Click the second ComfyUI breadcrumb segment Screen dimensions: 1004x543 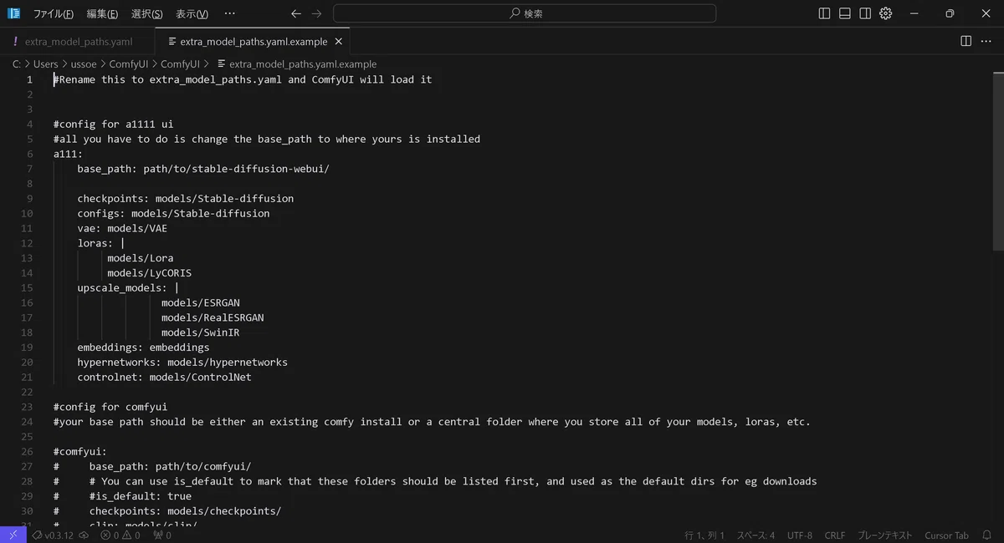(x=180, y=64)
